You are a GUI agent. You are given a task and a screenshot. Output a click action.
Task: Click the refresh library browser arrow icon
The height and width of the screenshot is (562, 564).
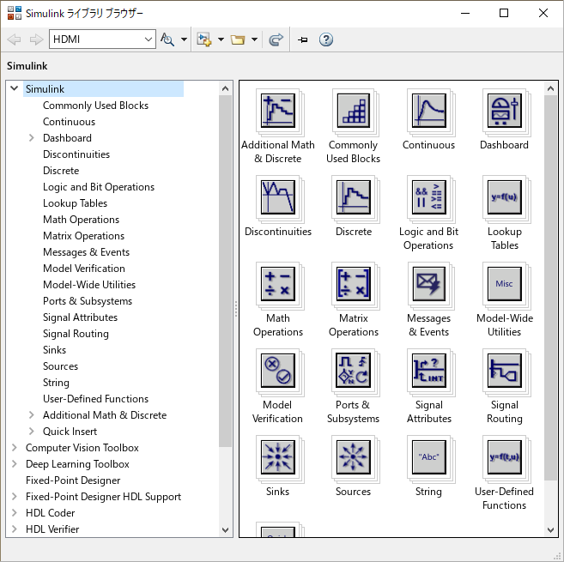276,39
